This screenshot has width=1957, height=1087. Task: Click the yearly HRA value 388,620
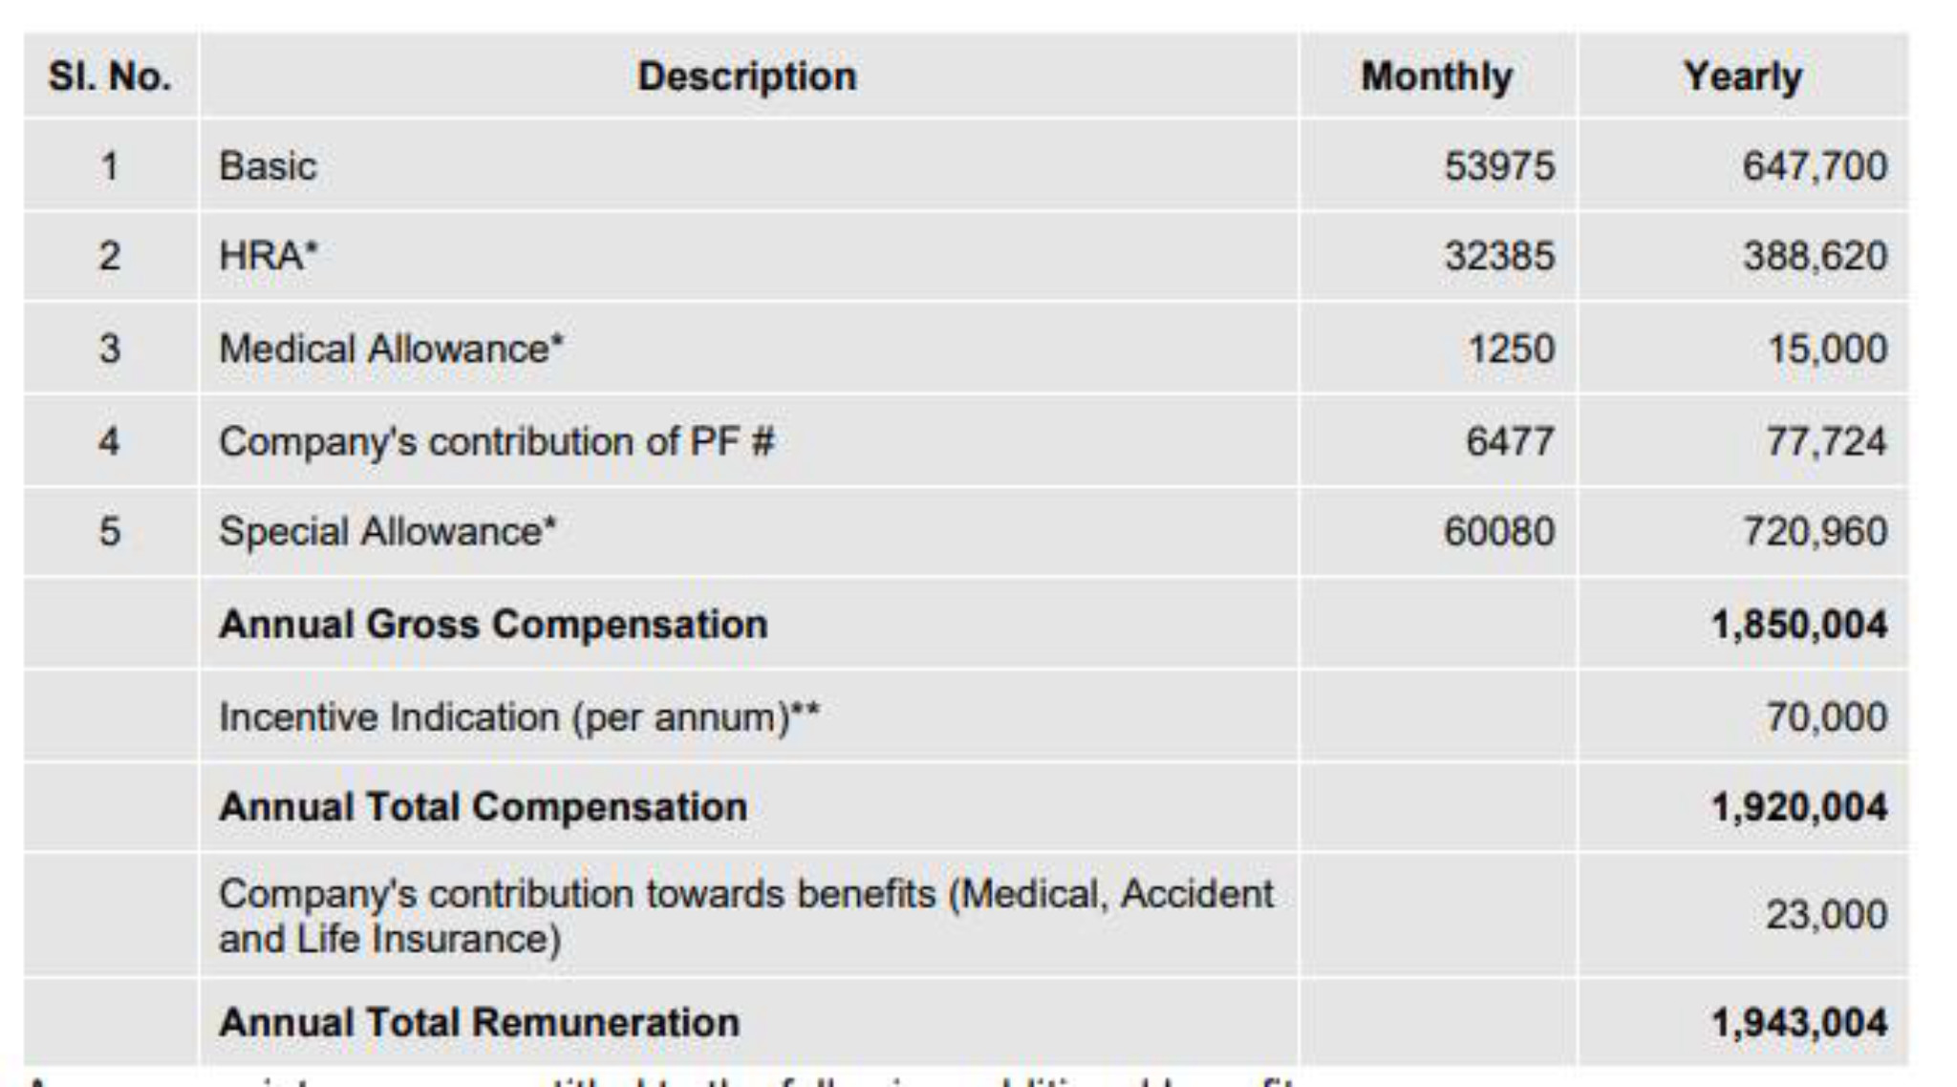point(1815,256)
